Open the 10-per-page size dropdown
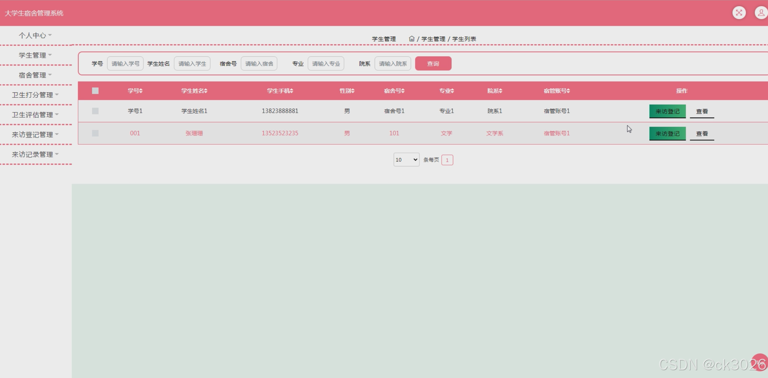Viewport: 768px width, 378px height. pyautogui.click(x=406, y=160)
